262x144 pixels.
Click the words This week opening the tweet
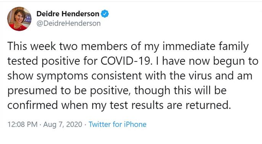tap(32, 46)
